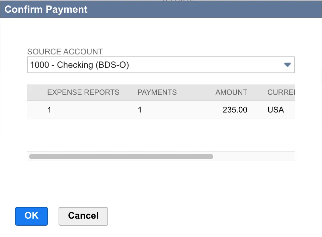Click the Amount column header
The width and height of the screenshot is (322, 237).
[231, 92]
